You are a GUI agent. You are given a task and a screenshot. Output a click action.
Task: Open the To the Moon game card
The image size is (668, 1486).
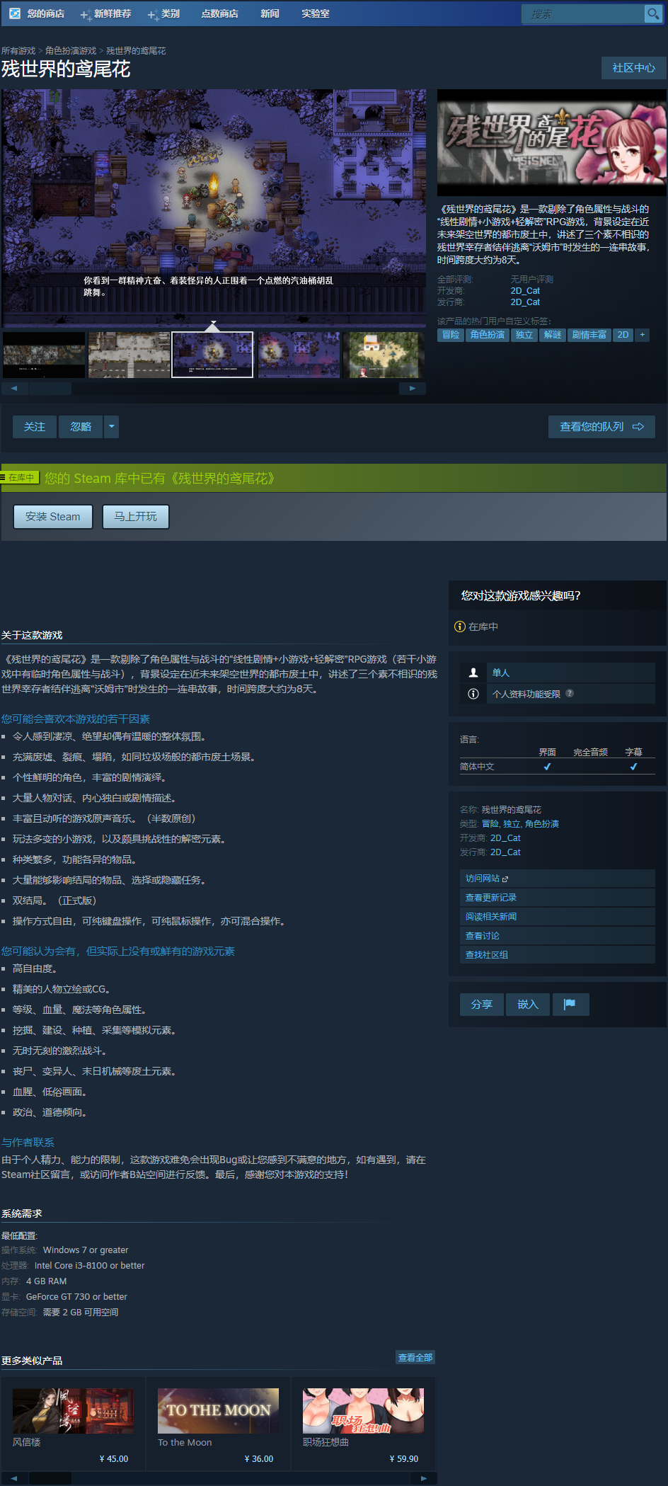point(218,1425)
